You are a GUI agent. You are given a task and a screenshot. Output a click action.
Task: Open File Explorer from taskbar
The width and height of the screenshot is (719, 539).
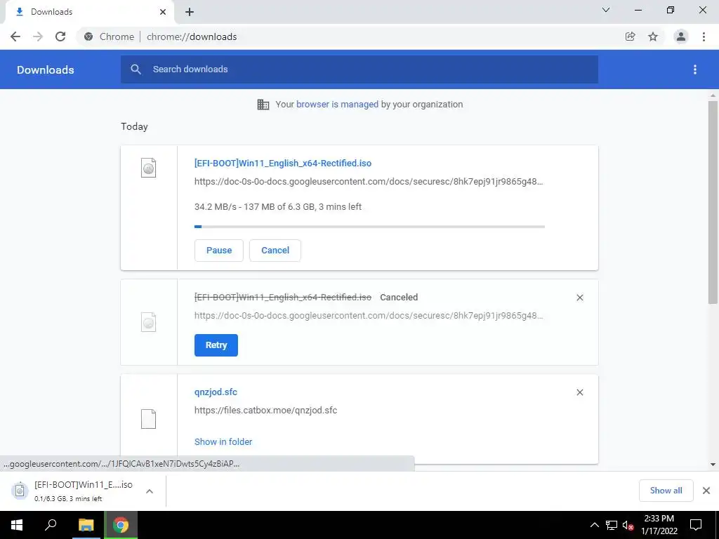pos(86,525)
